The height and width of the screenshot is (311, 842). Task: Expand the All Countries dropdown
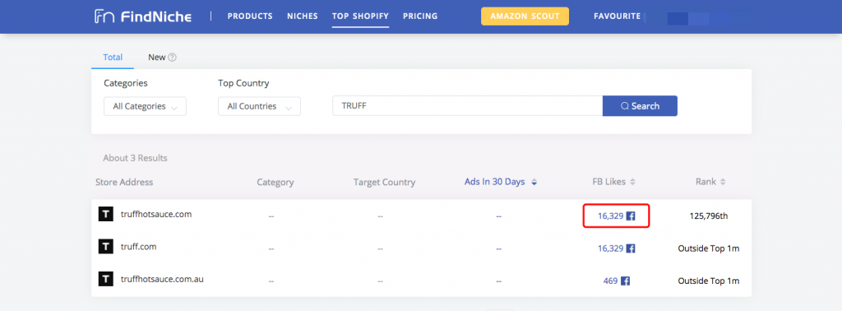tap(259, 106)
